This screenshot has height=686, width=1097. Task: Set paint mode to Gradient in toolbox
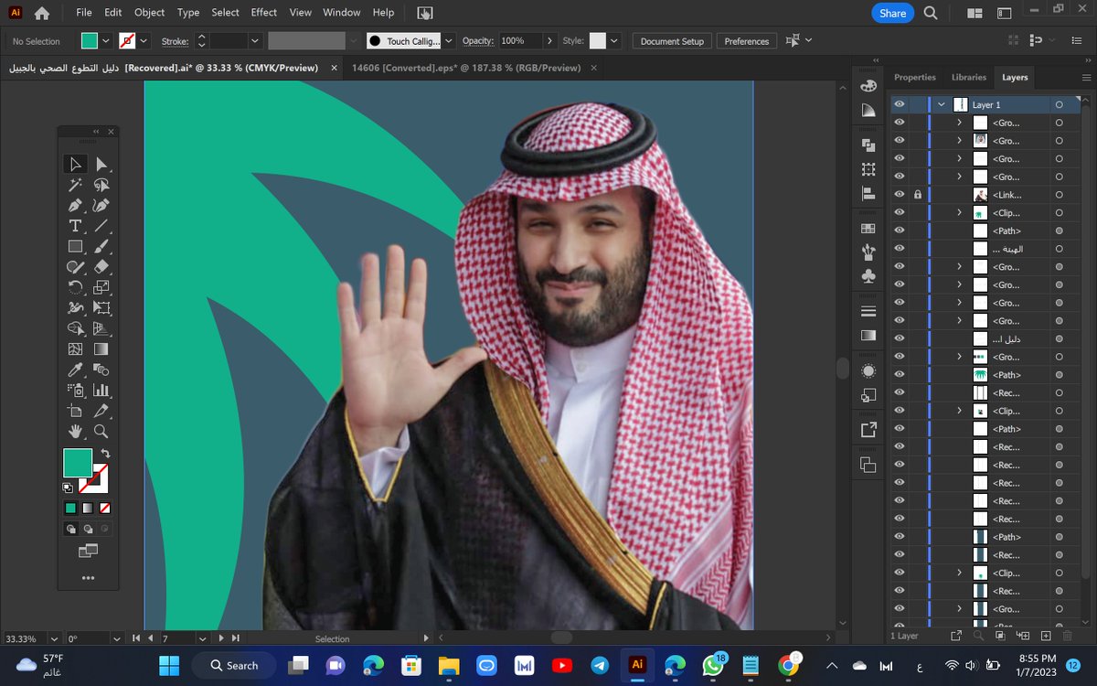click(88, 508)
